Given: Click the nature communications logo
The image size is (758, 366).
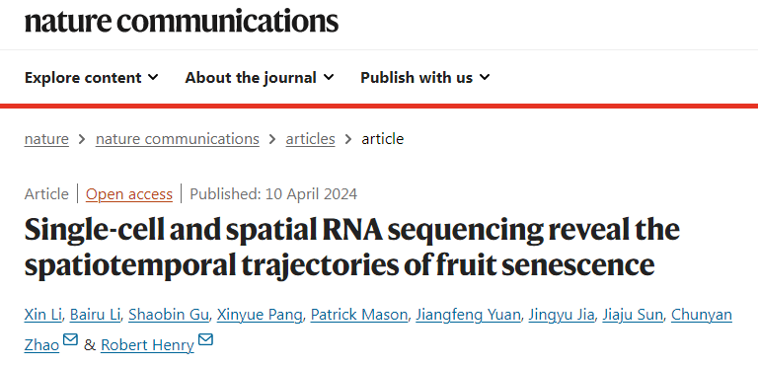Looking at the screenshot, I should click(182, 21).
